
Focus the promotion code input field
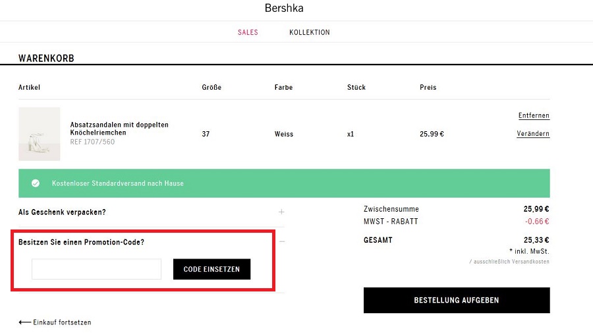point(96,269)
